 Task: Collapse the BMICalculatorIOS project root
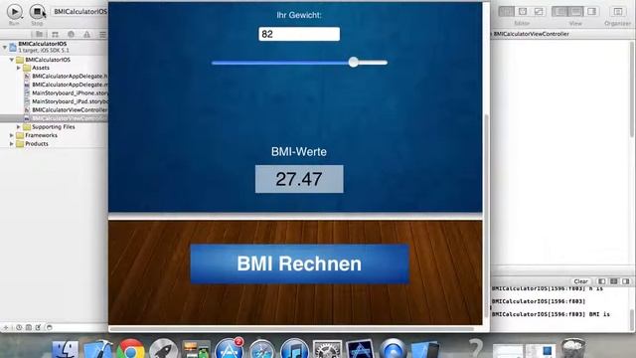[x=4, y=47]
